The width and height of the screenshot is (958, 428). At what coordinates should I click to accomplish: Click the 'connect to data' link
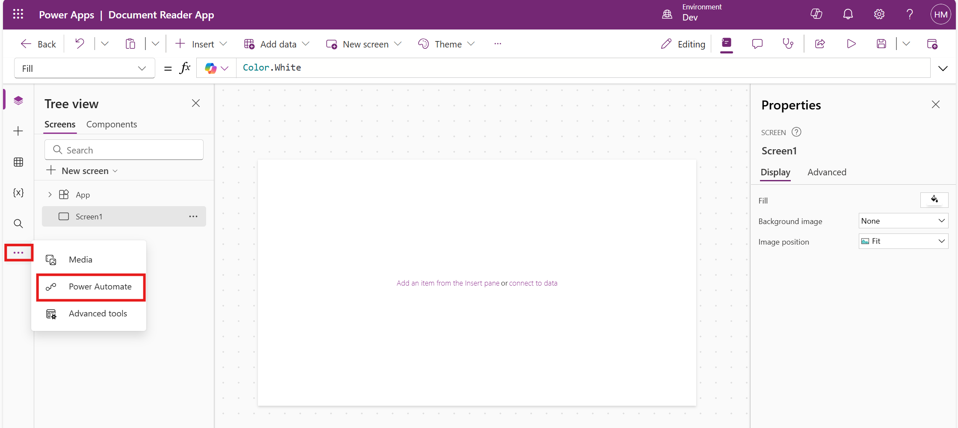(x=533, y=283)
